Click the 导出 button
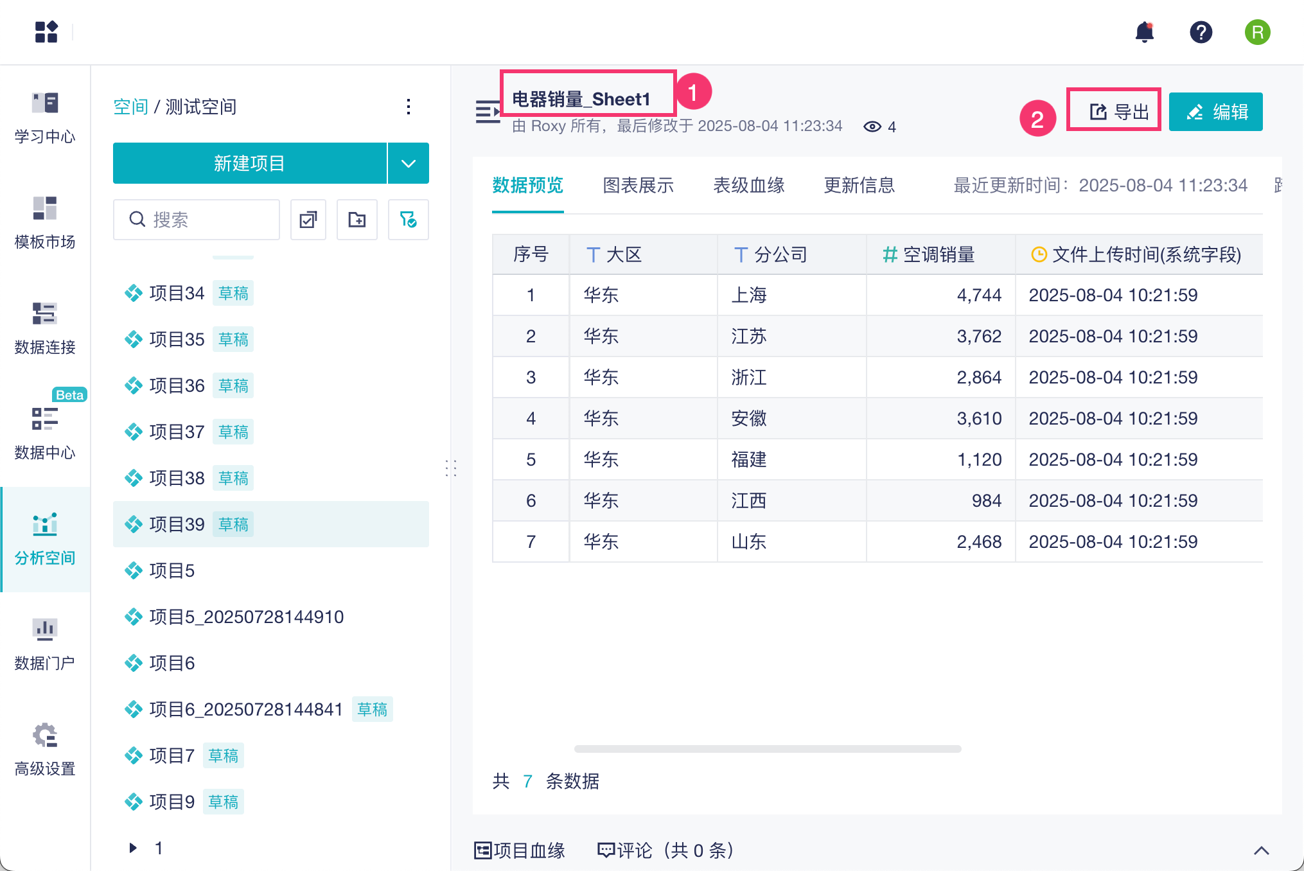This screenshot has width=1304, height=871. (x=1119, y=112)
